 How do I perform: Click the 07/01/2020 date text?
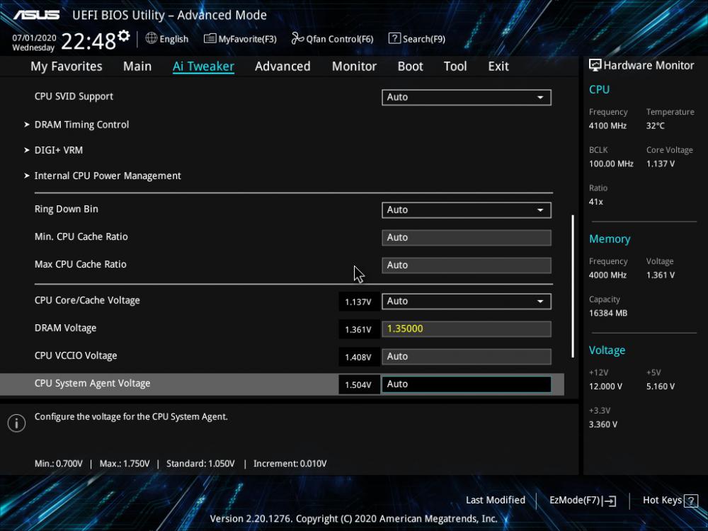[34, 38]
